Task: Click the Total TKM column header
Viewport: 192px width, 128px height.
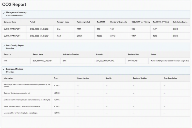Action: point(101,22)
